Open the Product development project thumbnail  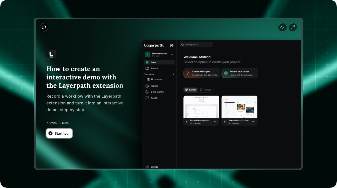[x=201, y=107]
